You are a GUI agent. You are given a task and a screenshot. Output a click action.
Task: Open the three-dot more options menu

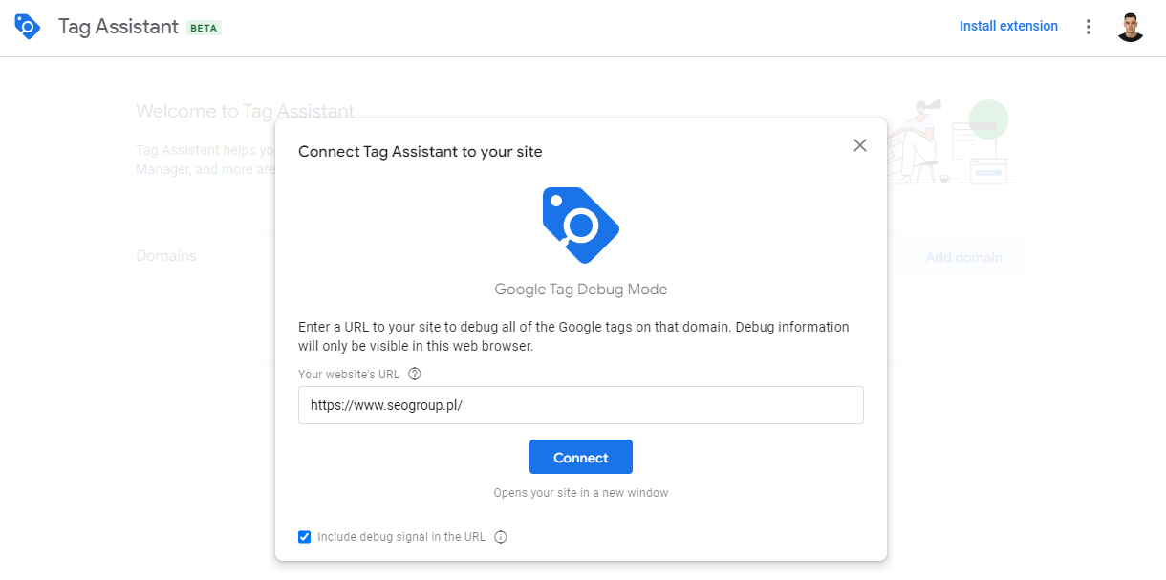pyautogui.click(x=1088, y=27)
